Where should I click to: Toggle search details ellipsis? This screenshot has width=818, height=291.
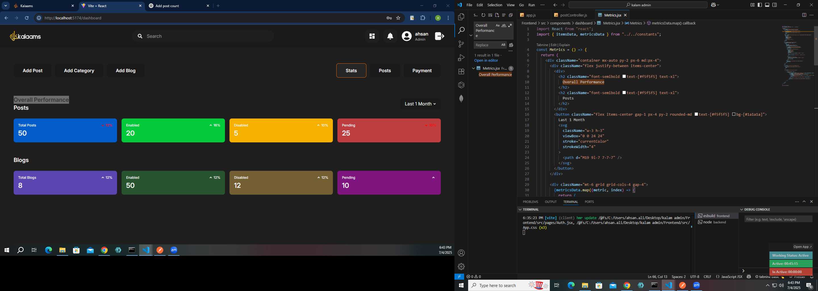[511, 51]
